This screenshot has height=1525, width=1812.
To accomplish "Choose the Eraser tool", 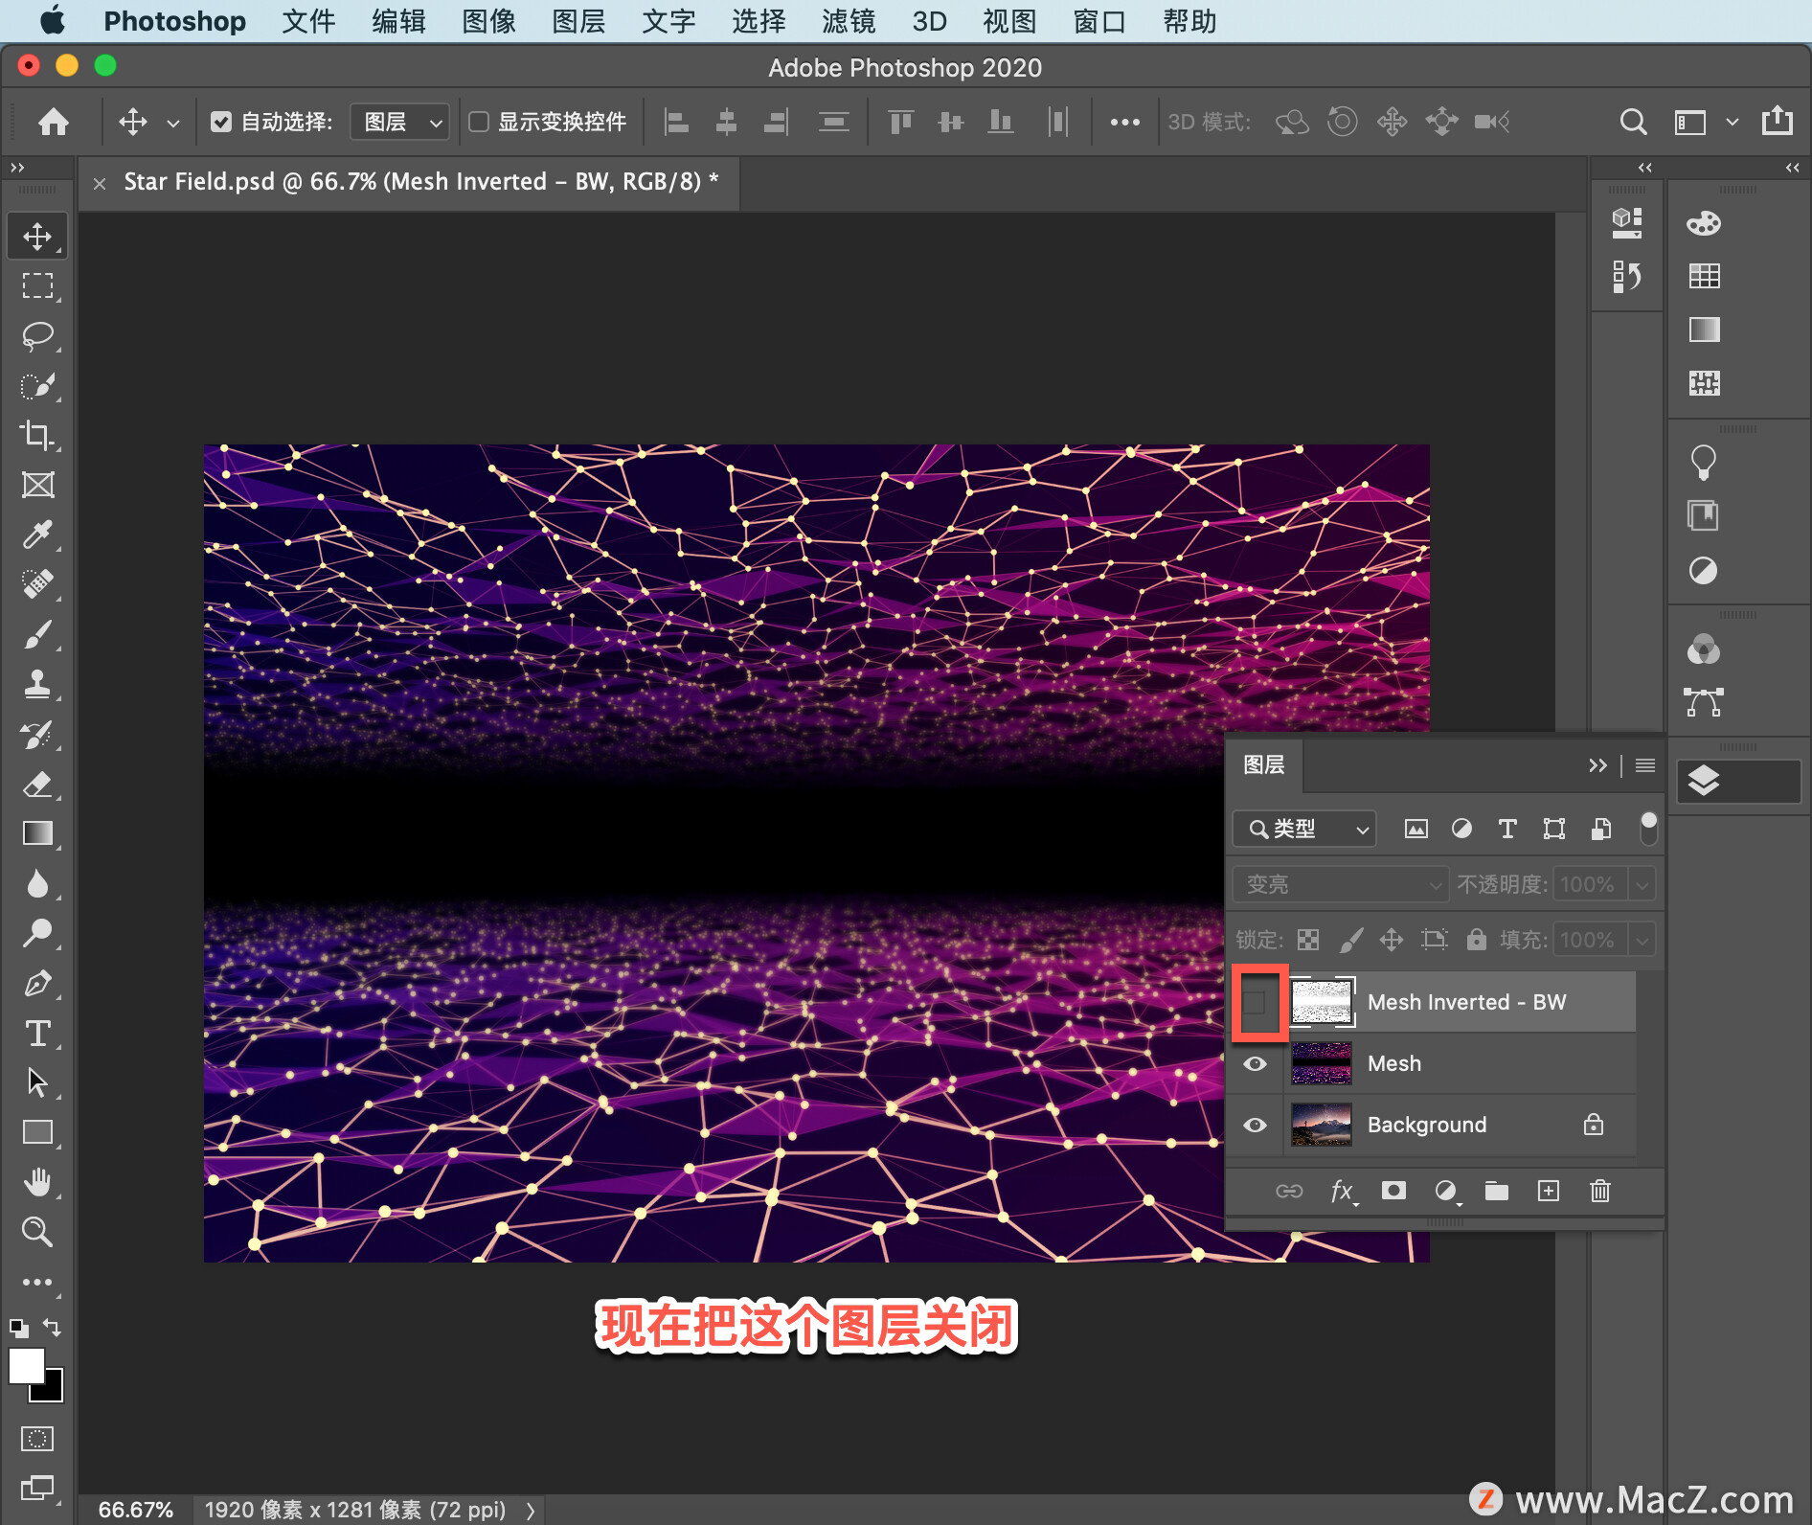I will [37, 785].
